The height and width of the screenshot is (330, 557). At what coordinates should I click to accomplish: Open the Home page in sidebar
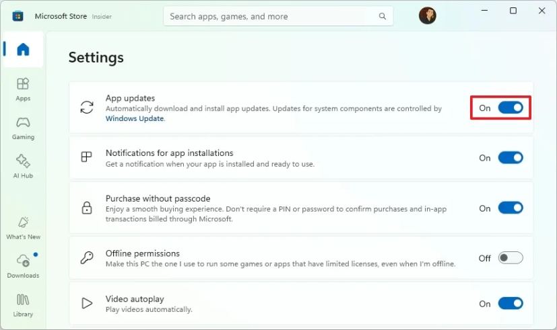coord(23,49)
